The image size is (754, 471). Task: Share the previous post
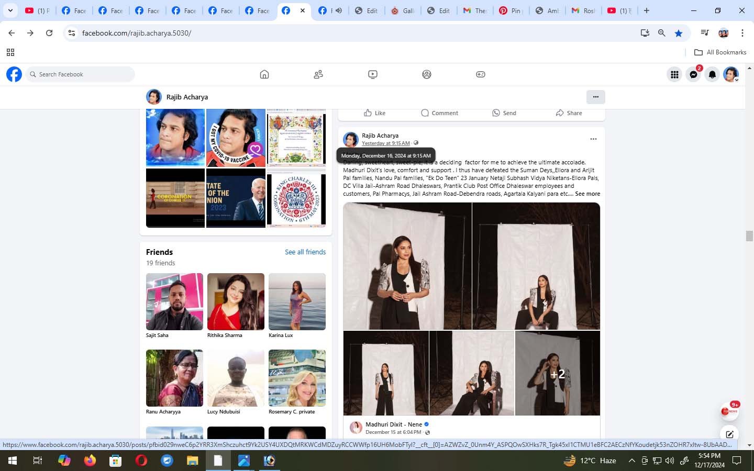[569, 113]
